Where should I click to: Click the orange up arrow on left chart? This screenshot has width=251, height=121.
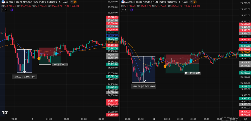[x=39, y=58]
